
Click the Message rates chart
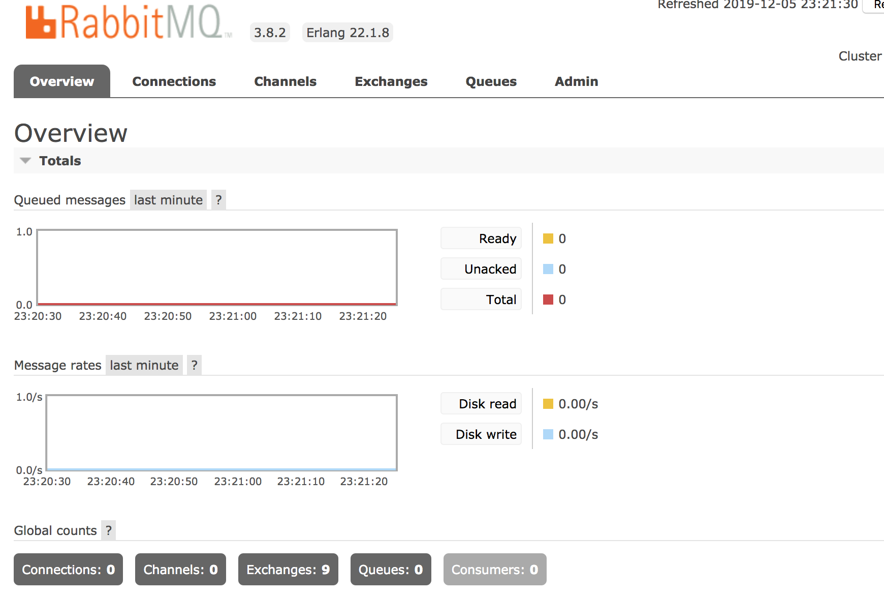pos(222,433)
